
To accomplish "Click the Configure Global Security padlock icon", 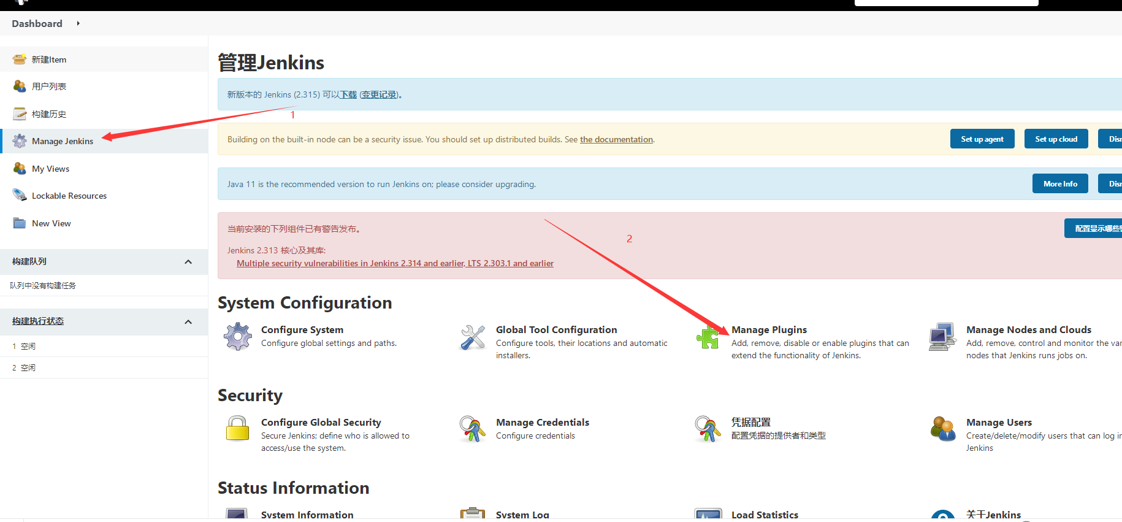I will [x=237, y=429].
